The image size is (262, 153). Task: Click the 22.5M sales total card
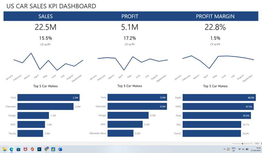point(45,27)
